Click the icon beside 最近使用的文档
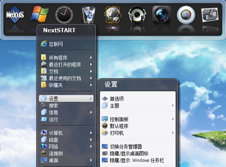 [44, 78]
